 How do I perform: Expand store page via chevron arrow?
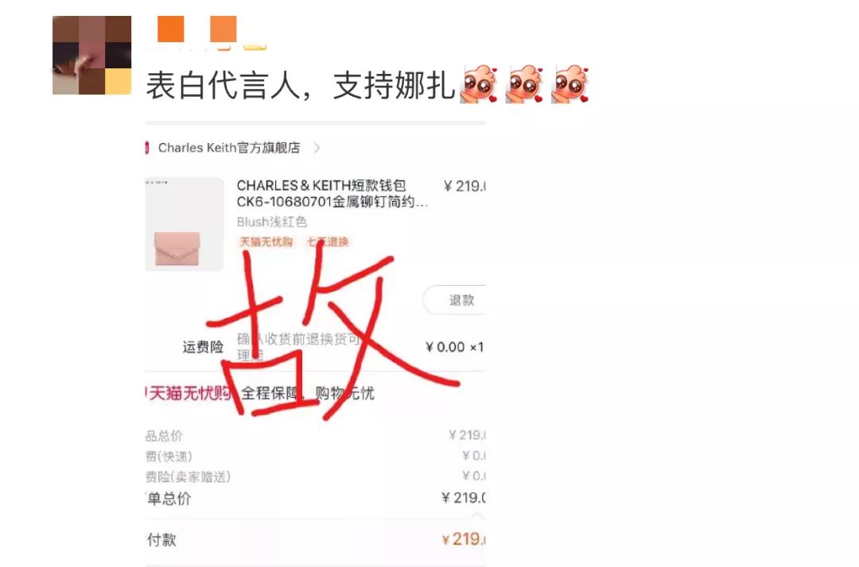click(317, 148)
